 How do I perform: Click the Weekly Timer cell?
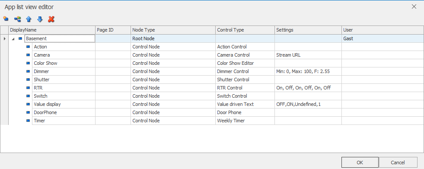245,121
